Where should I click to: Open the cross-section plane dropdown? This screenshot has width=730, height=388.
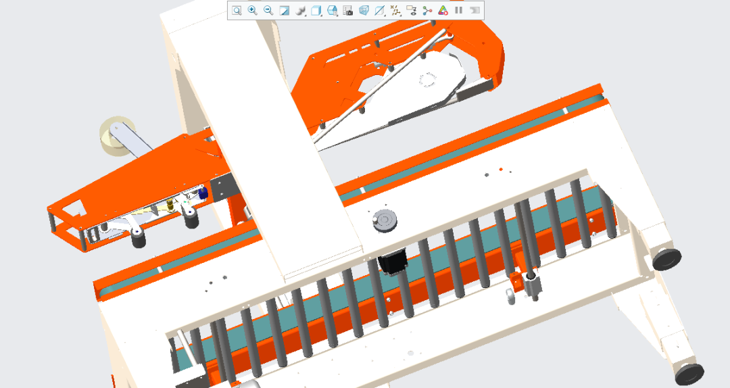coord(380,10)
